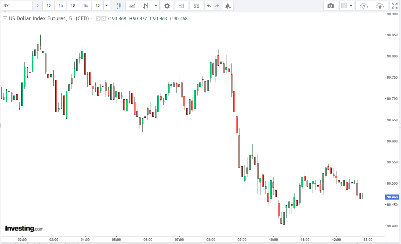Toggle fullscreen mode with the arrows icon
The height and width of the screenshot is (244, 401).
(394, 6)
